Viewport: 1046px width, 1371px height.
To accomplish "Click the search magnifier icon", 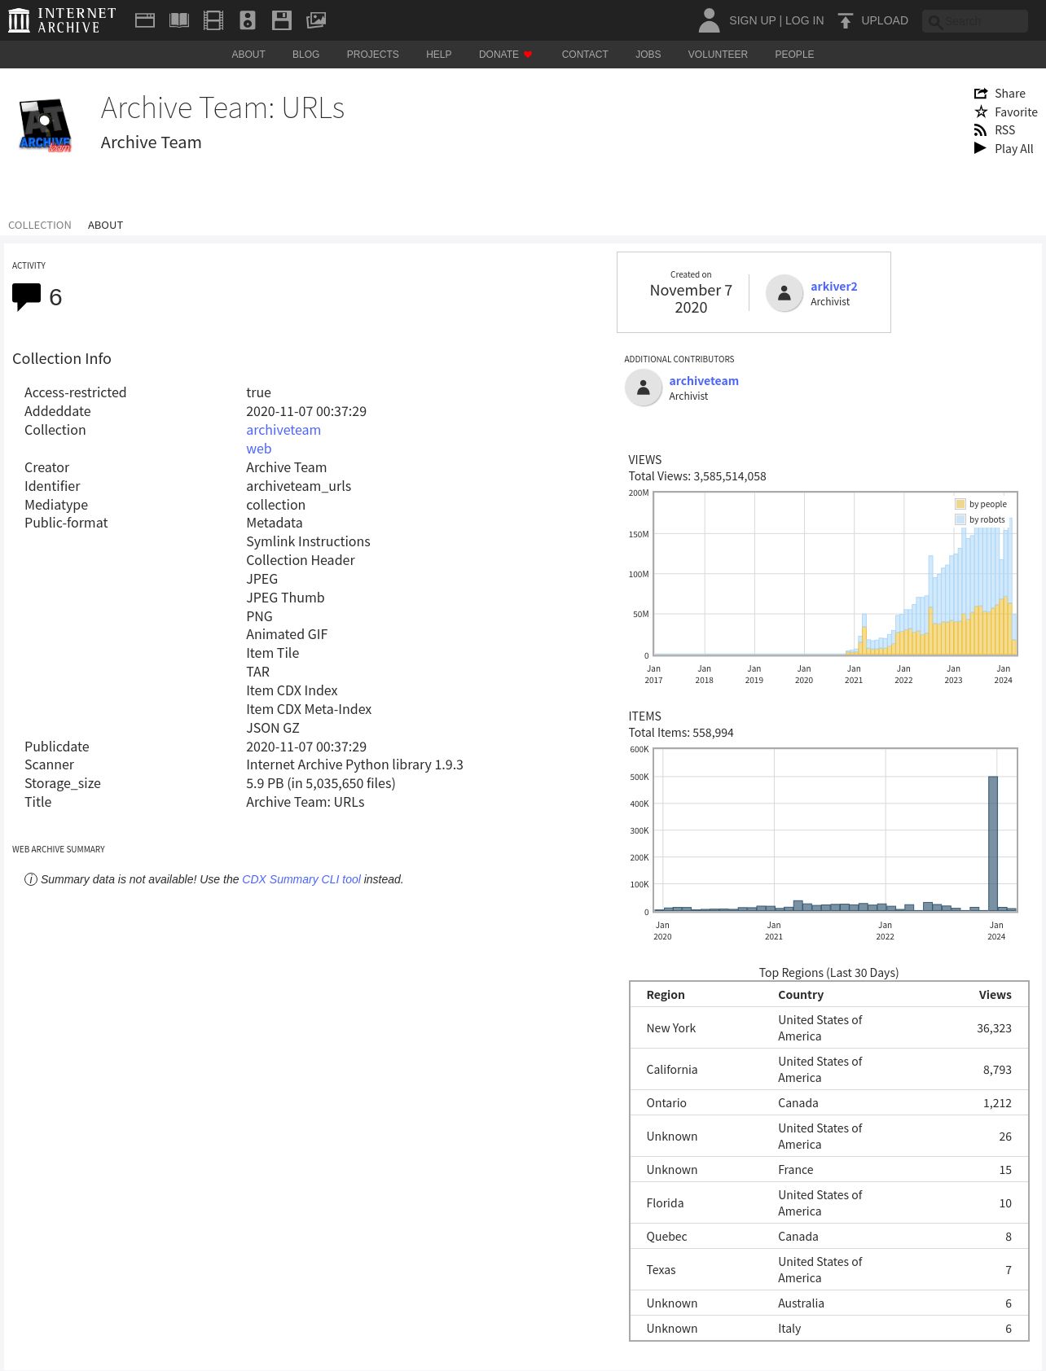I will (935, 22).
